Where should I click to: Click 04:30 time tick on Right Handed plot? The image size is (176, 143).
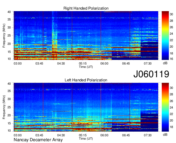(x=61, y=63)
